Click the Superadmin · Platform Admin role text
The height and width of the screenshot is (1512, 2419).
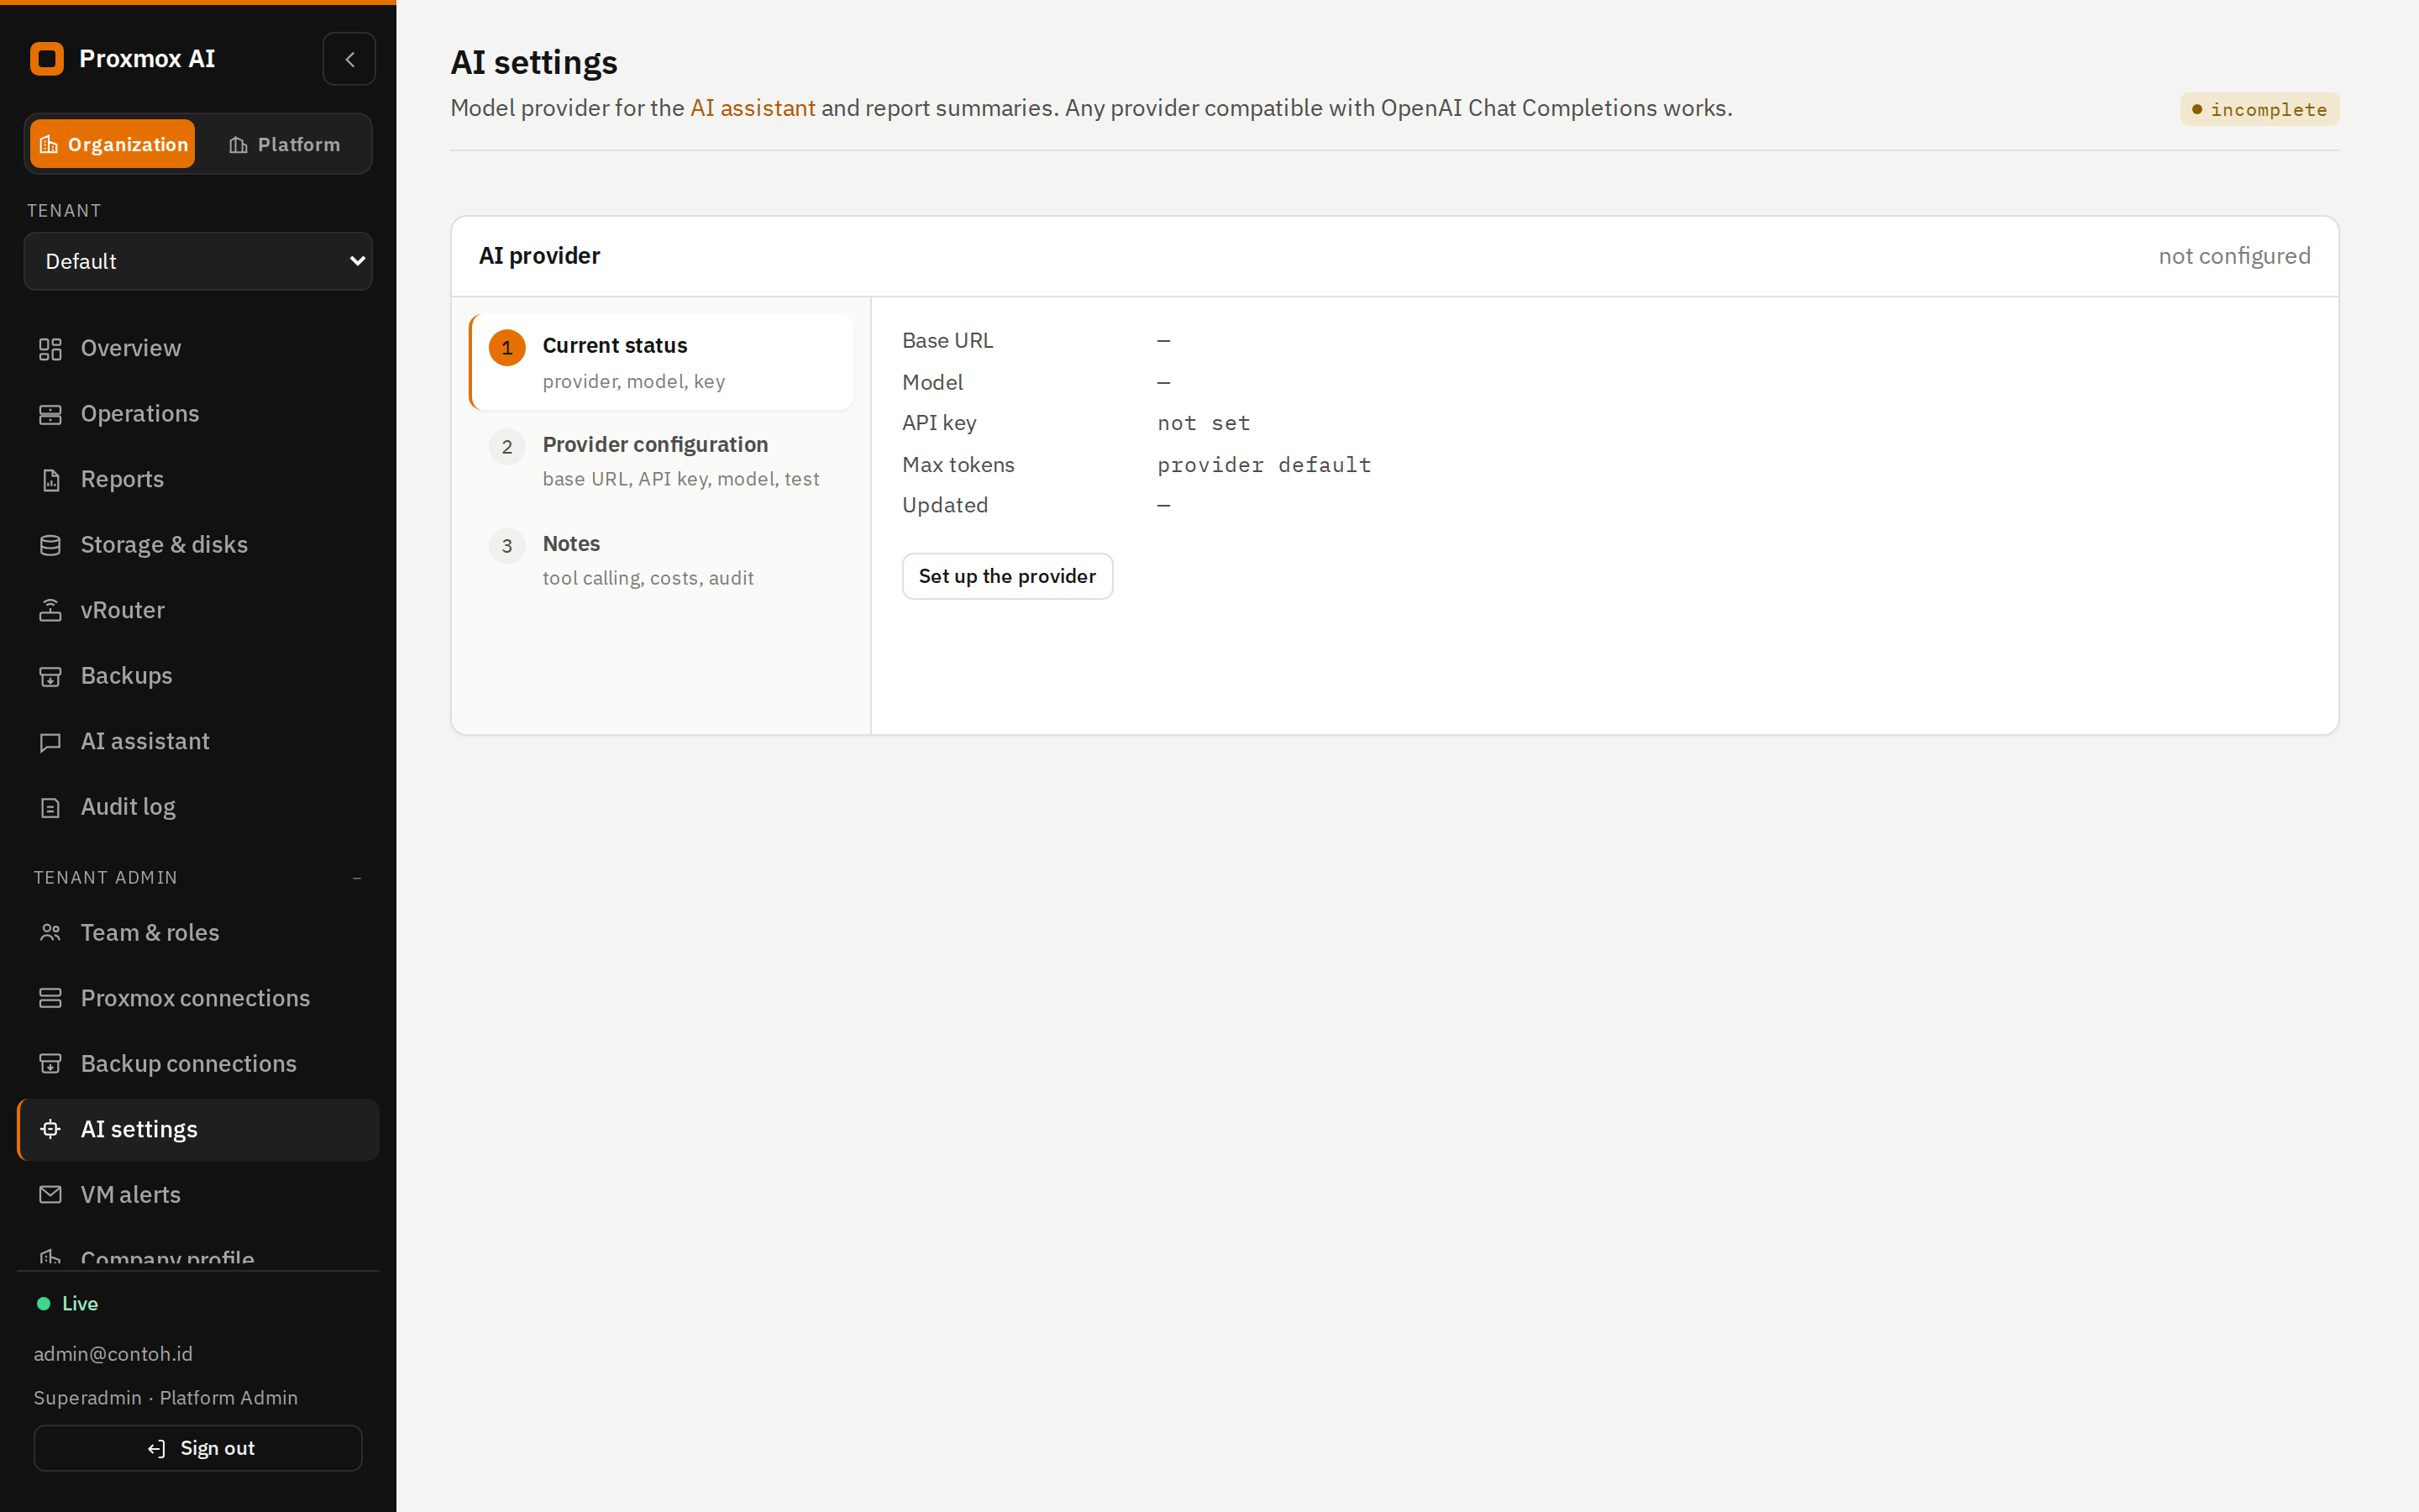(166, 1398)
